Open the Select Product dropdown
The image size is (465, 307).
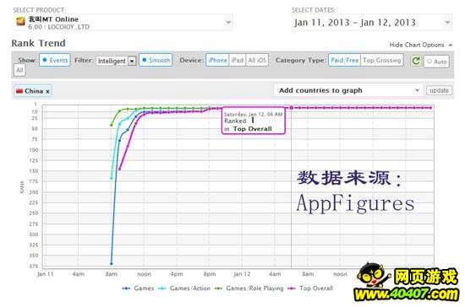click(123, 23)
